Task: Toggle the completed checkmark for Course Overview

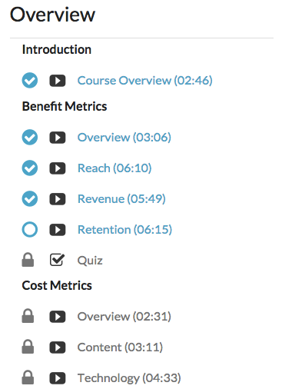Action: click(x=30, y=81)
